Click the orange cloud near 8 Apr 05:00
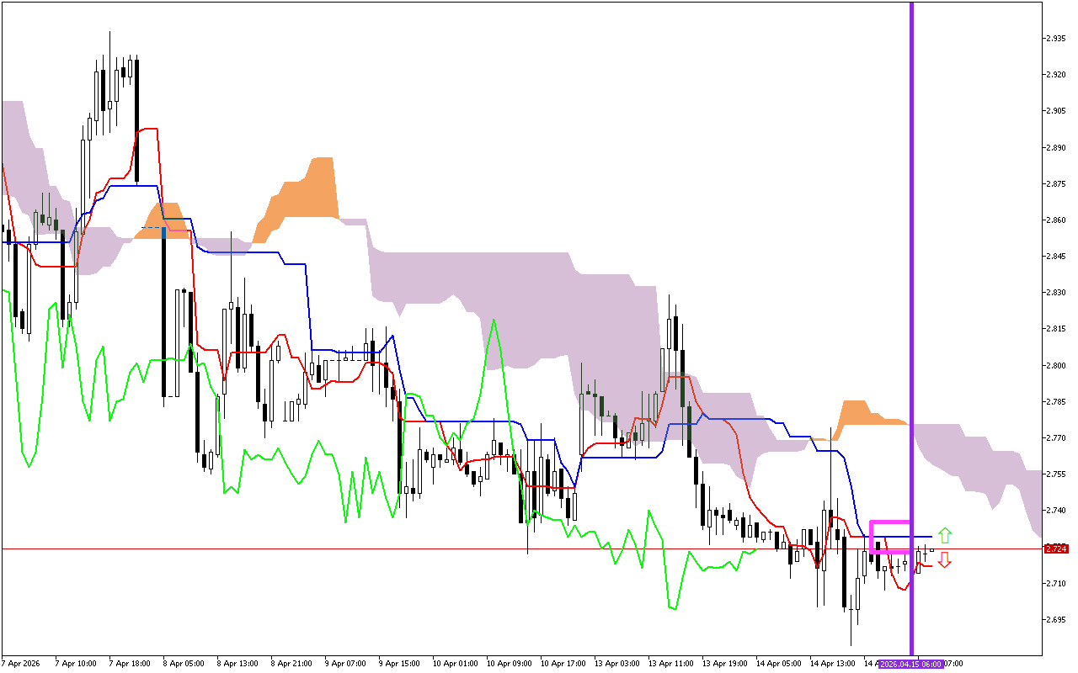 click(x=163, y=220)
